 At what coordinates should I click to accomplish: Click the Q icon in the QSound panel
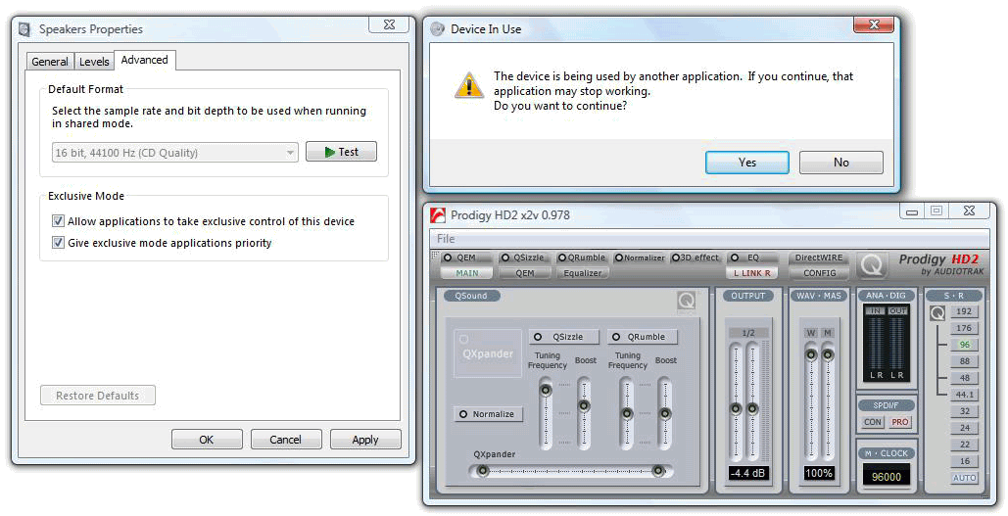coord(686,301)
